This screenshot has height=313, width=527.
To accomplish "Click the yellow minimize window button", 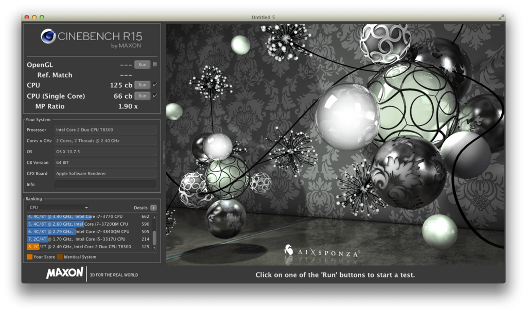I will (x=34, y=17).
